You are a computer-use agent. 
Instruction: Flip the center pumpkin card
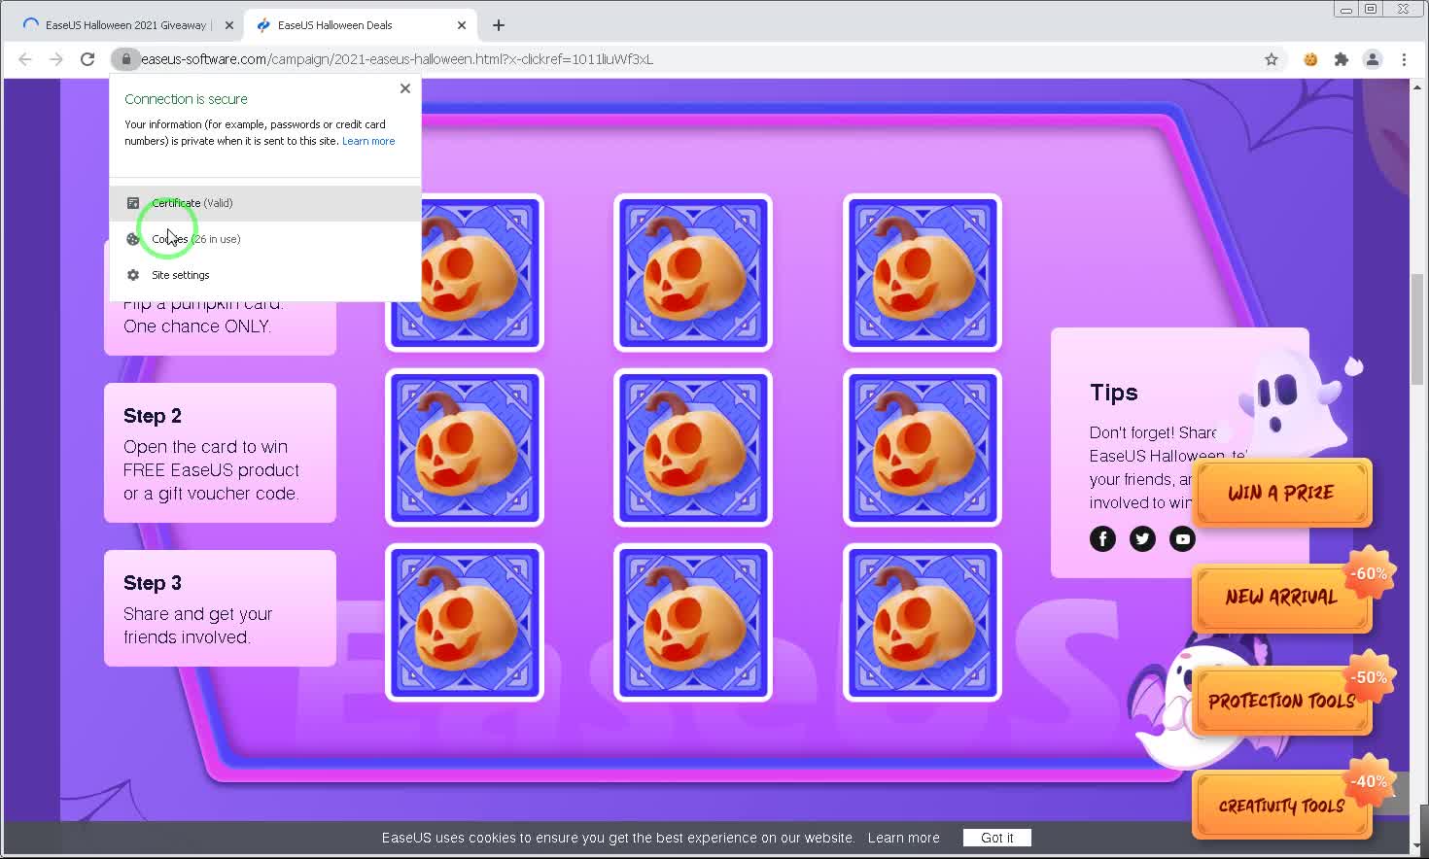tap(693, 448)
